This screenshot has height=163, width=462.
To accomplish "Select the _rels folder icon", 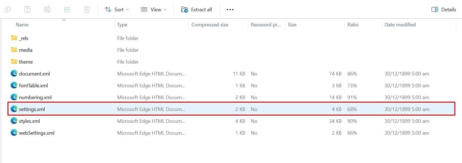I will [14, 38].
